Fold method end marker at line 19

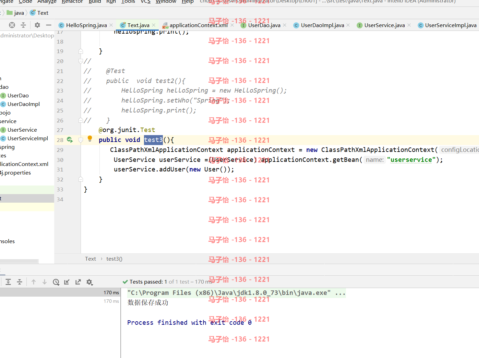(x=81, y=51)
